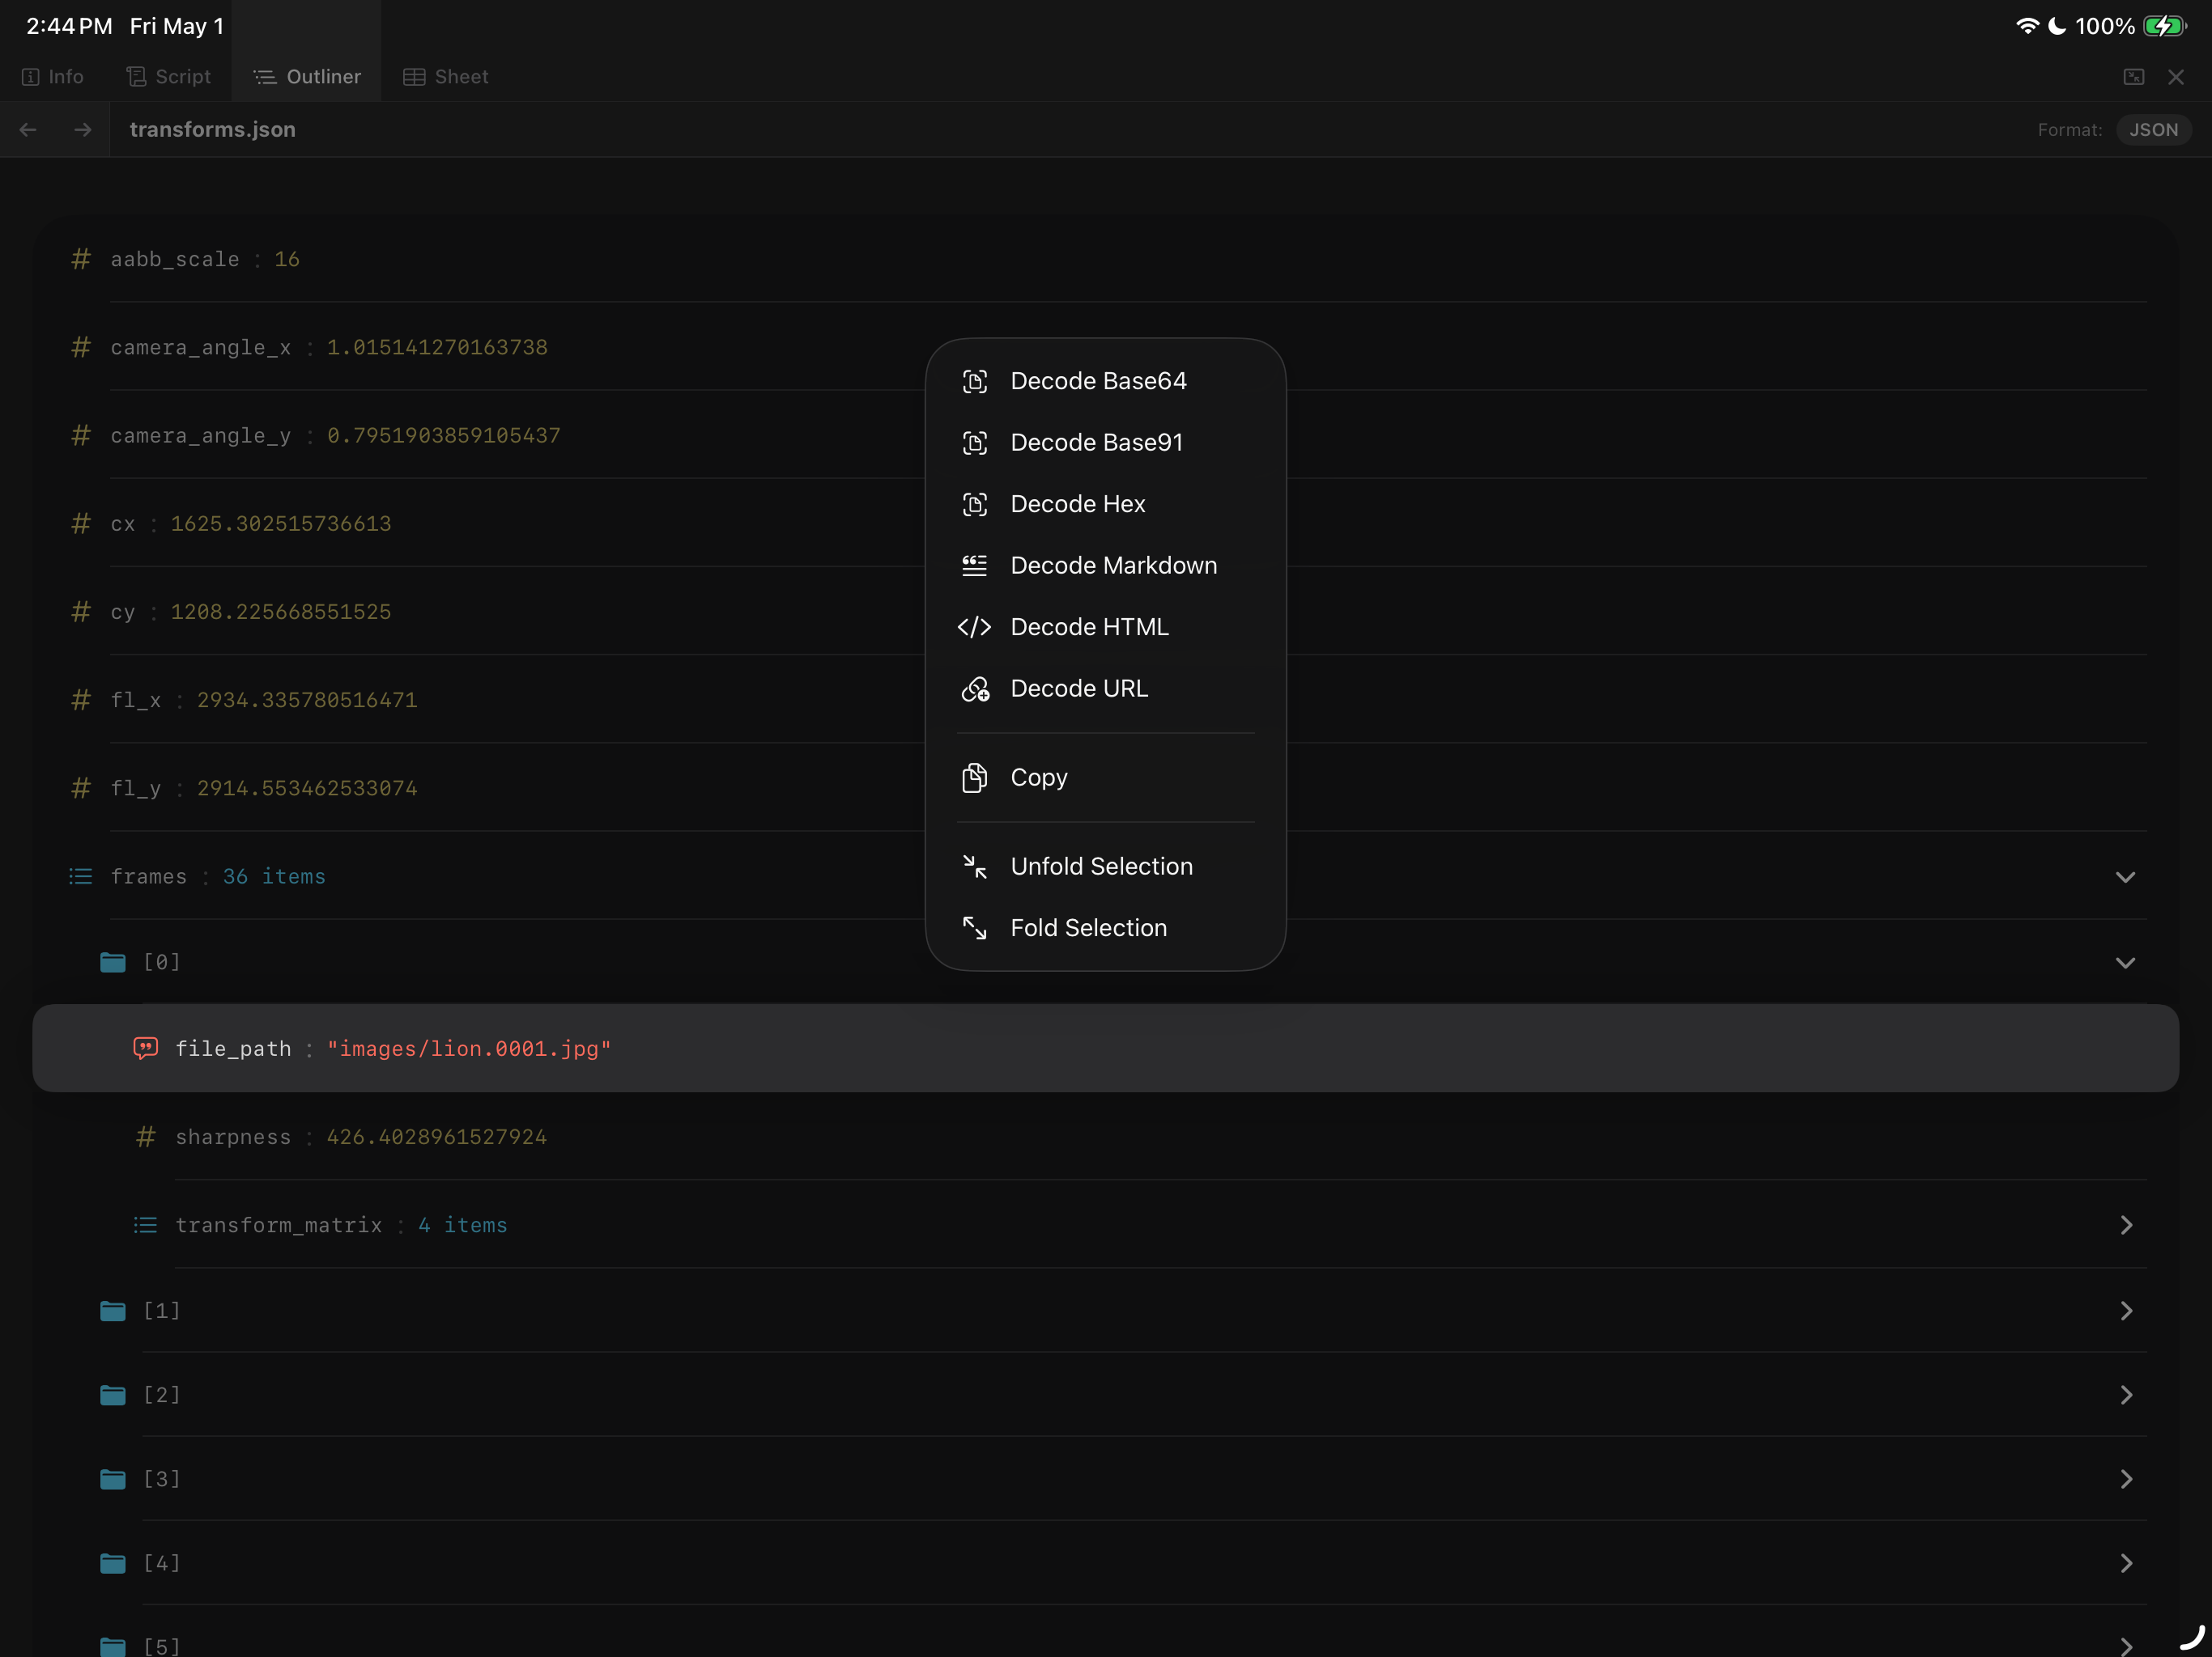Click the Decode URL link icon
The height and width of the screenshot is (1657, 2212).
tap(975, 689)
